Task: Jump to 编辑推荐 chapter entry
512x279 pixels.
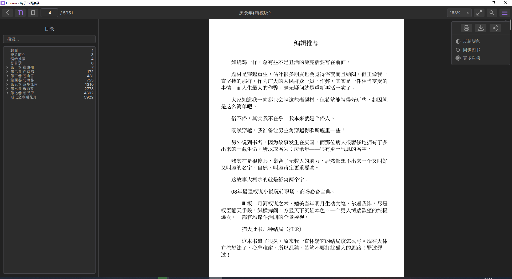Action: click(x=18, y=59)
